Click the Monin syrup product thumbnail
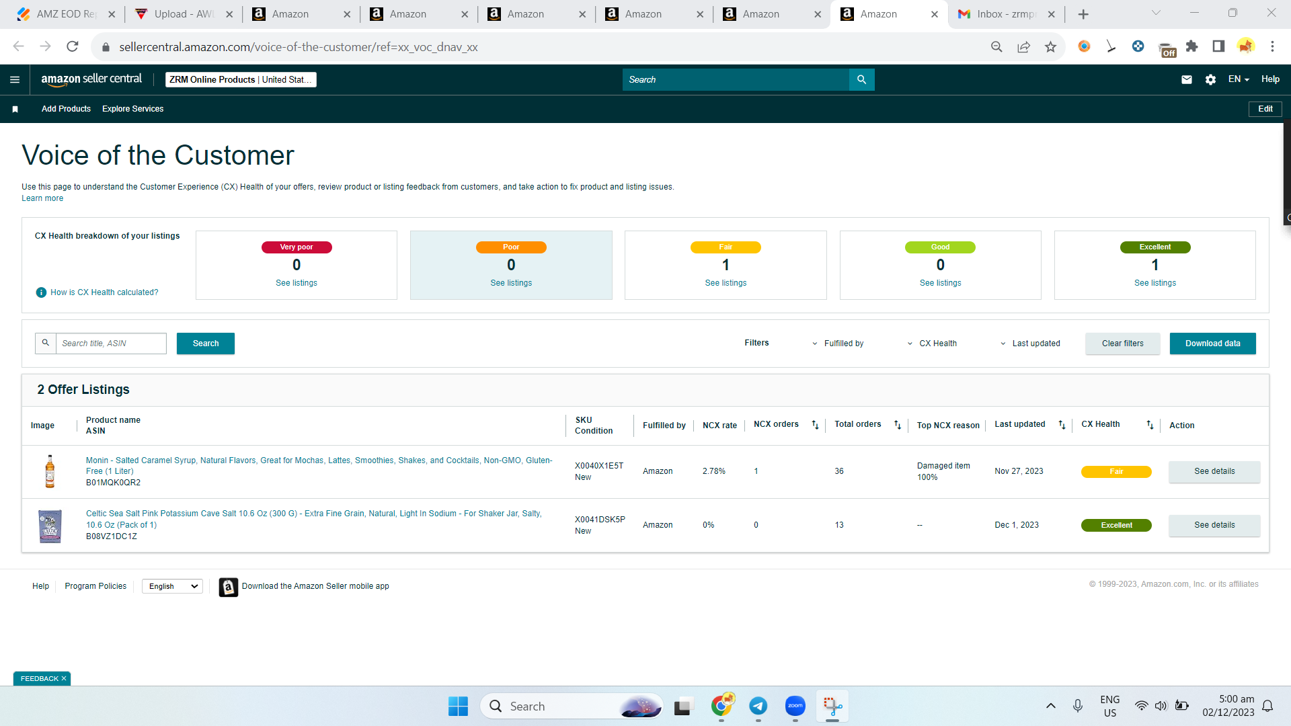 tap(50, 471)
